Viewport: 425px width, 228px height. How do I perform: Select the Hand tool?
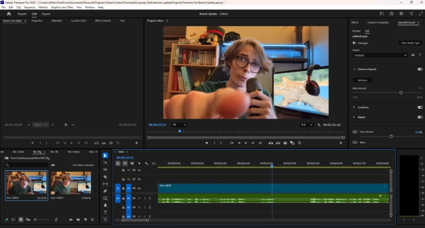click(x=105, y=205)
